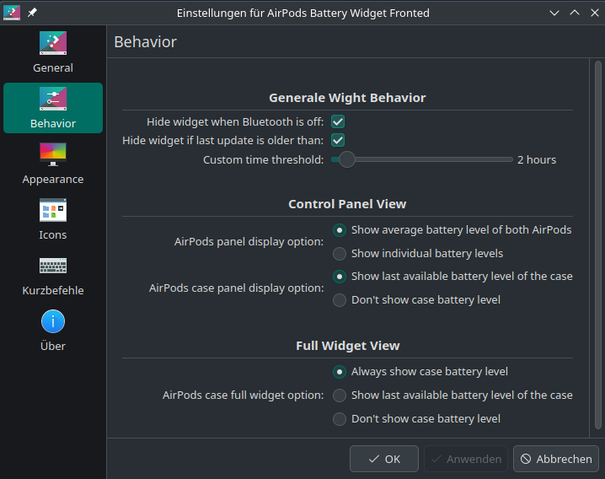
Task: Click the Custom time threshold slider handle
Action: [x=347, y=159]
